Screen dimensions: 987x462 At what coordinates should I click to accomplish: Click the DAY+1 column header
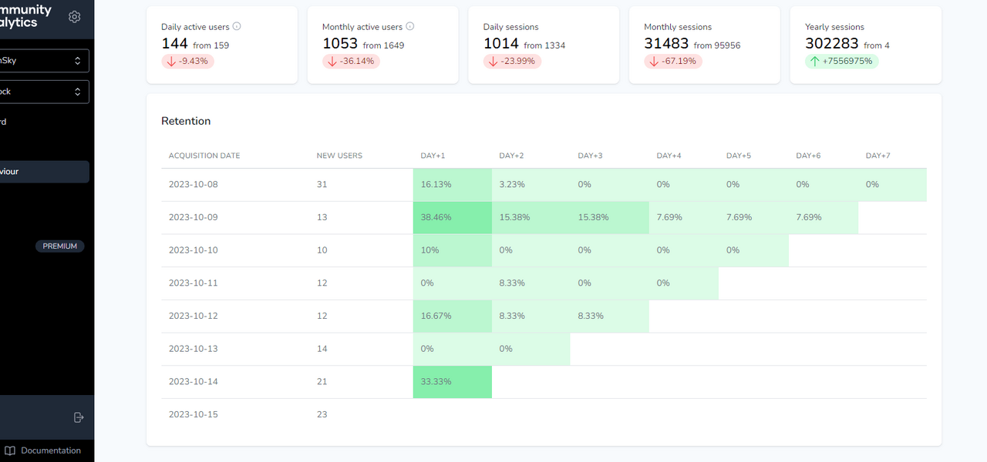[x=433, y=155]
